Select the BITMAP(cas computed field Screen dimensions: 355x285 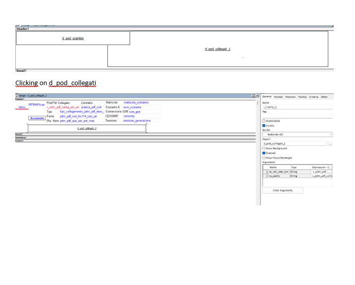pyautogui.click(x=37, y=104)
